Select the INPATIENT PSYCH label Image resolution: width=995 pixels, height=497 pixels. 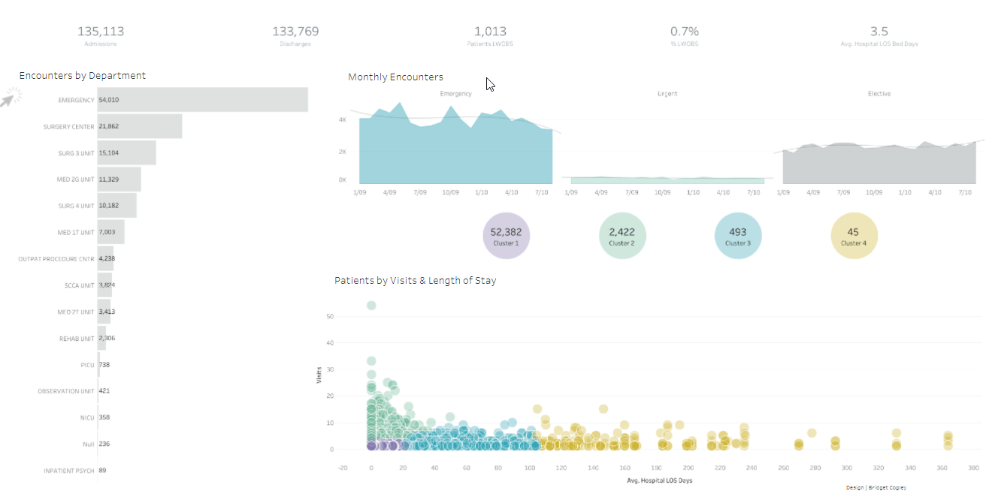pos(70,471)
